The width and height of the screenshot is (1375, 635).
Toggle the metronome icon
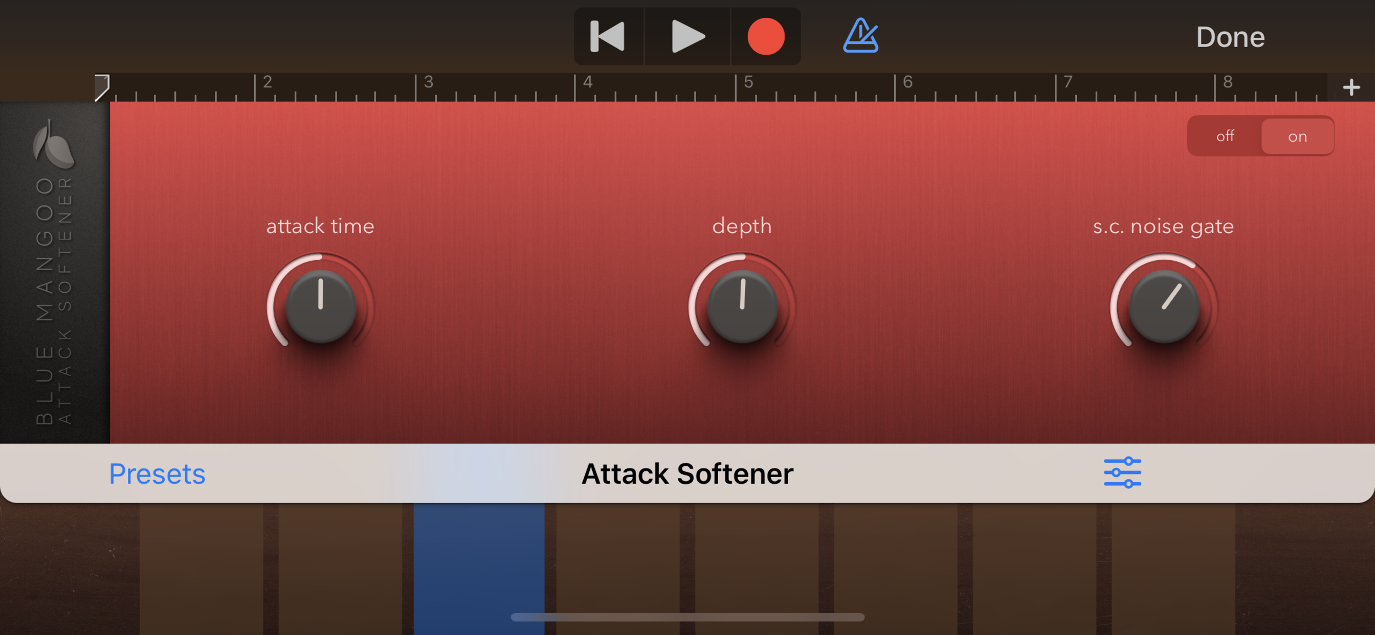tap(861, 36)
